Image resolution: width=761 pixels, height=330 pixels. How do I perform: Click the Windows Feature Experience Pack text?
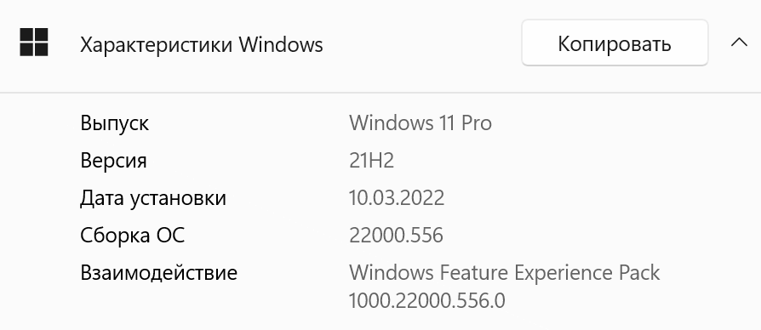pos(505,273)
